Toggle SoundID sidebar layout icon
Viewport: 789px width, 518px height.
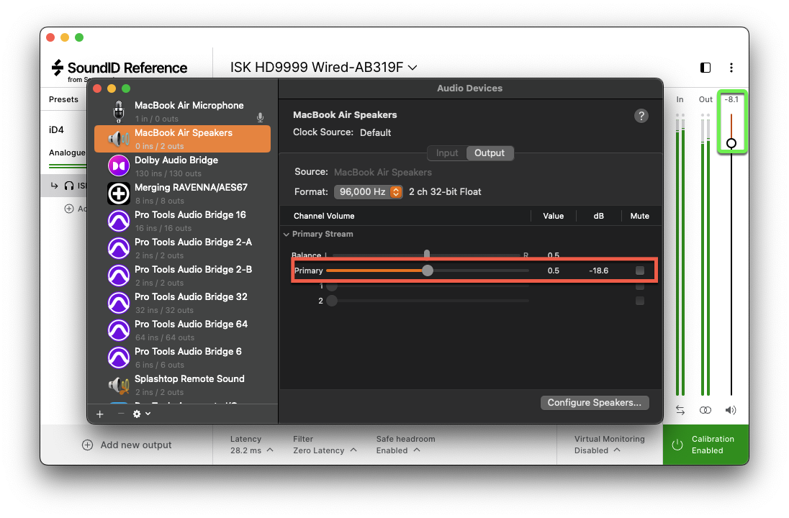(x=705, y=68)
